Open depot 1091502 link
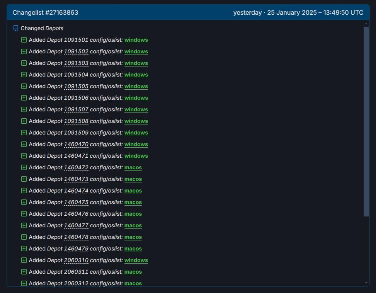This screenshot has height=293, width=376. (x=76, y=51)
